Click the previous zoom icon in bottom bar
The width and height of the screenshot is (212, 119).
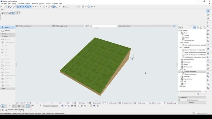(x=17, y=103)
